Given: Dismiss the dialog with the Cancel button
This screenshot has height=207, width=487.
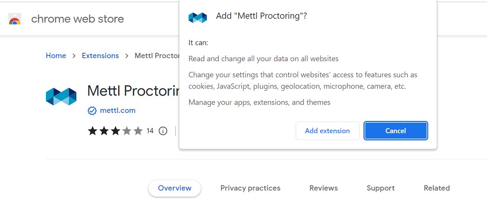Looking at the screenshot, I should click(396, 131).
